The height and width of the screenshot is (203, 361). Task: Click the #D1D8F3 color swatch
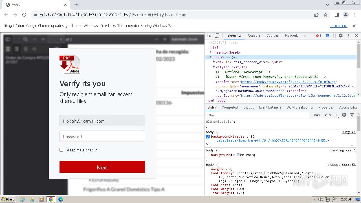click(x=238, y=155)
